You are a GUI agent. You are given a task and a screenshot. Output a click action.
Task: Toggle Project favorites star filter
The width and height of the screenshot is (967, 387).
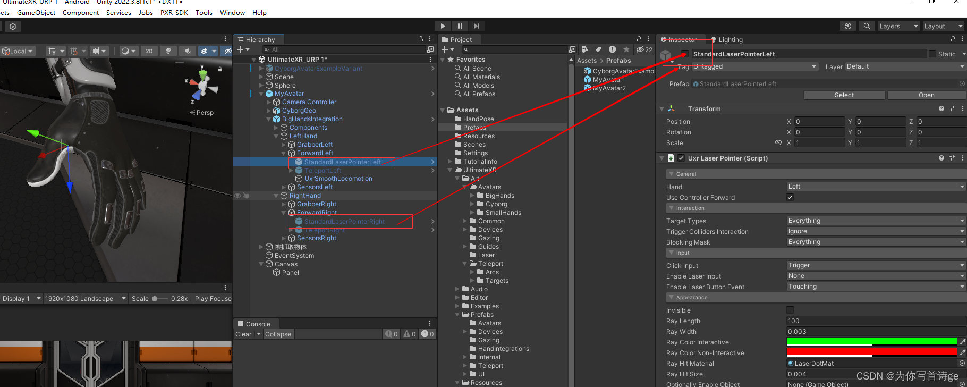click(626, 49)
